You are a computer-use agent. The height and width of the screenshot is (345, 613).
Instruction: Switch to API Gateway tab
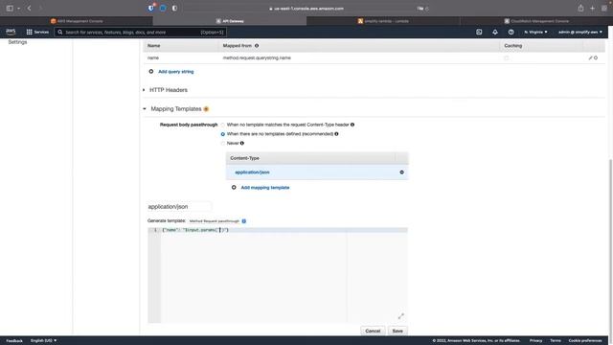coord(230,21)
